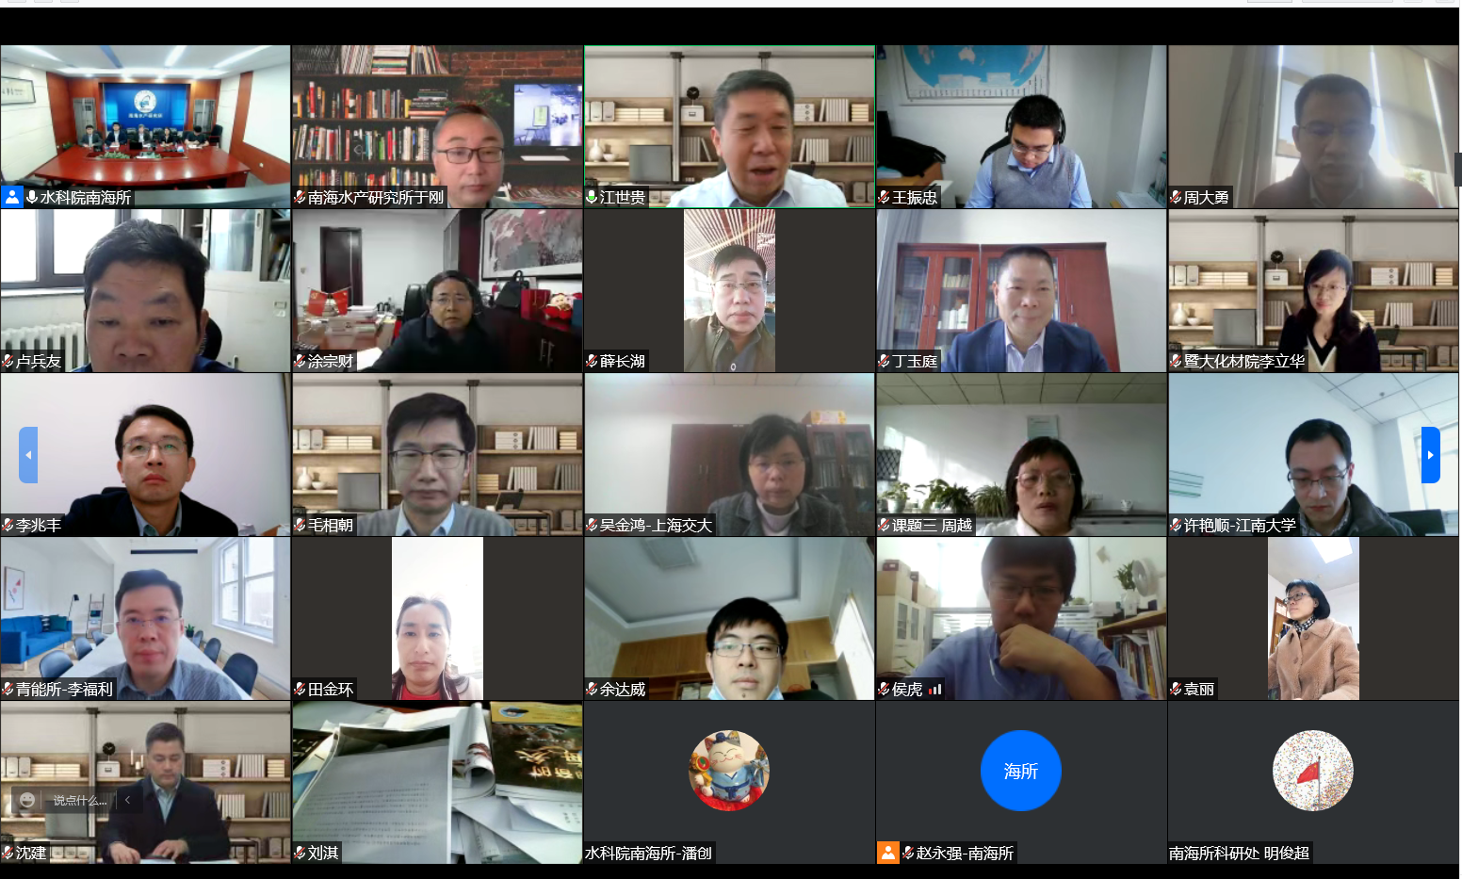Screen dimensions: 1462x879
Task: Click the '说点什么...' chat input field
Action: pyautogui.click(x=80, y=801)
